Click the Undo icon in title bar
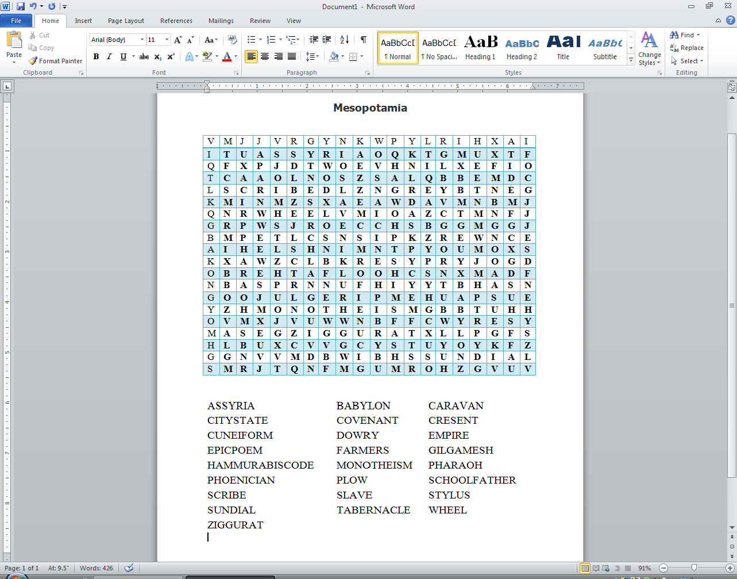This screenshot has width=737, height=579. tap(33, 6)
